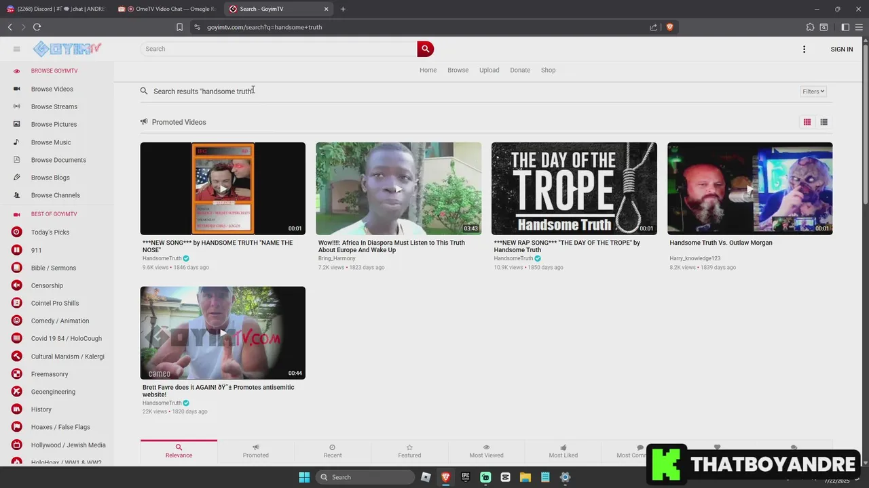This screenshot has height=488, width=869.
Task: Reload the page in browser
Action: tap(37, 27)
